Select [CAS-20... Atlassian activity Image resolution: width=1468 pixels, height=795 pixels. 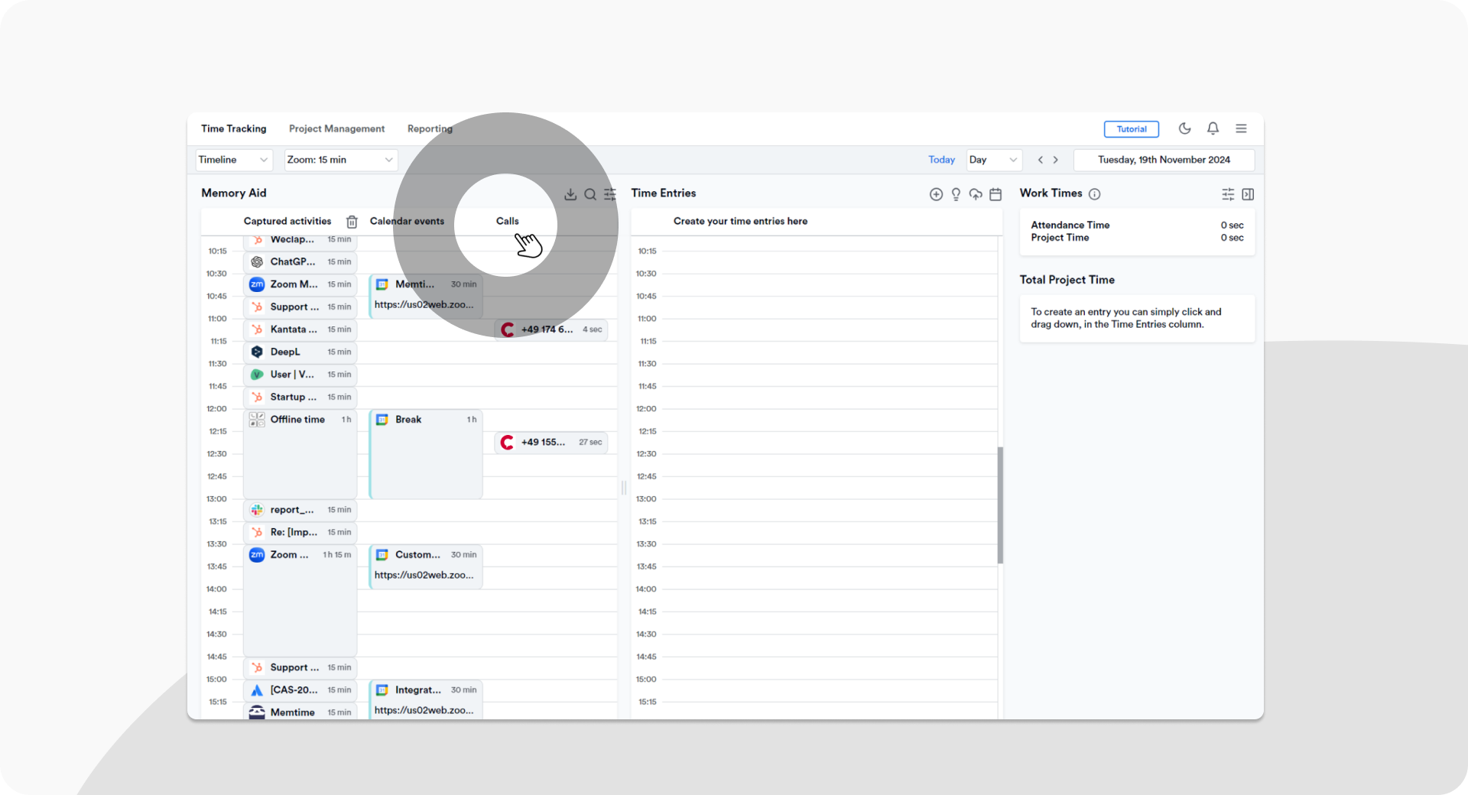300,690
